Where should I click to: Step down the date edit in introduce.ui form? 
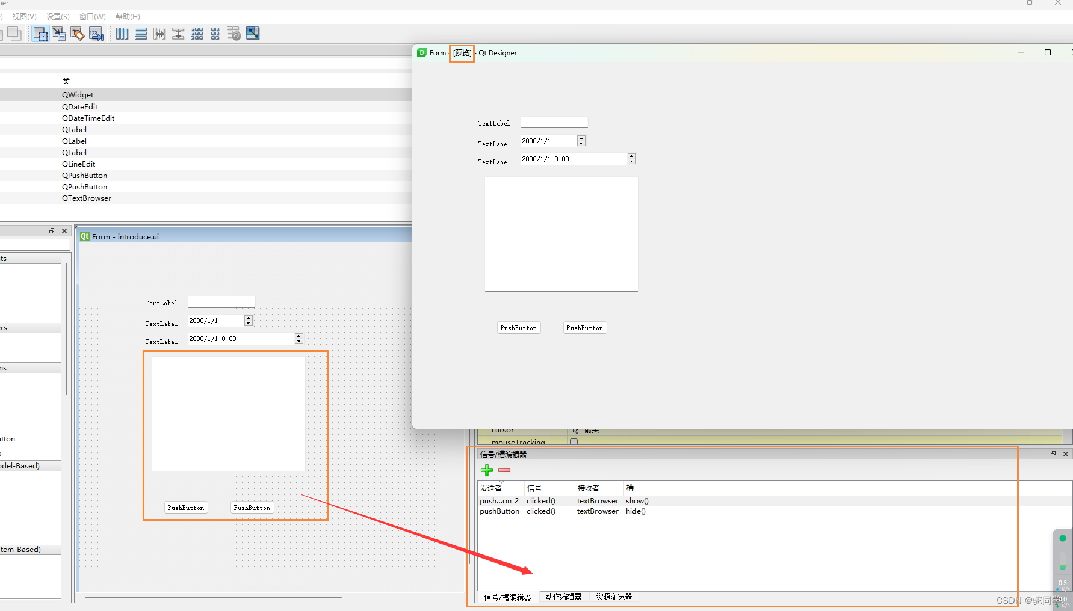(x=249, y=324)
